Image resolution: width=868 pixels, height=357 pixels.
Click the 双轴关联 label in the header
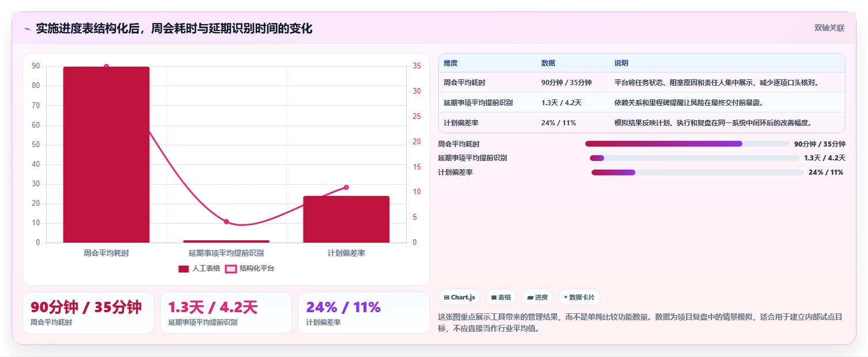[x=829, y=28]
